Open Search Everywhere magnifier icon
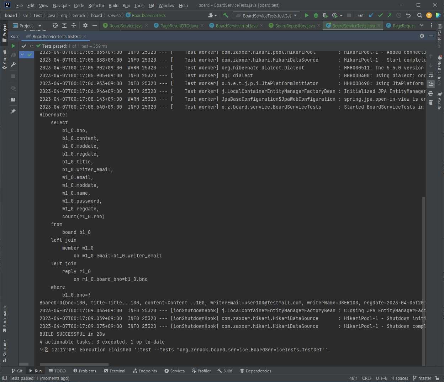The image size is (444, 382). pyautogui.click(x=420, y=15)
